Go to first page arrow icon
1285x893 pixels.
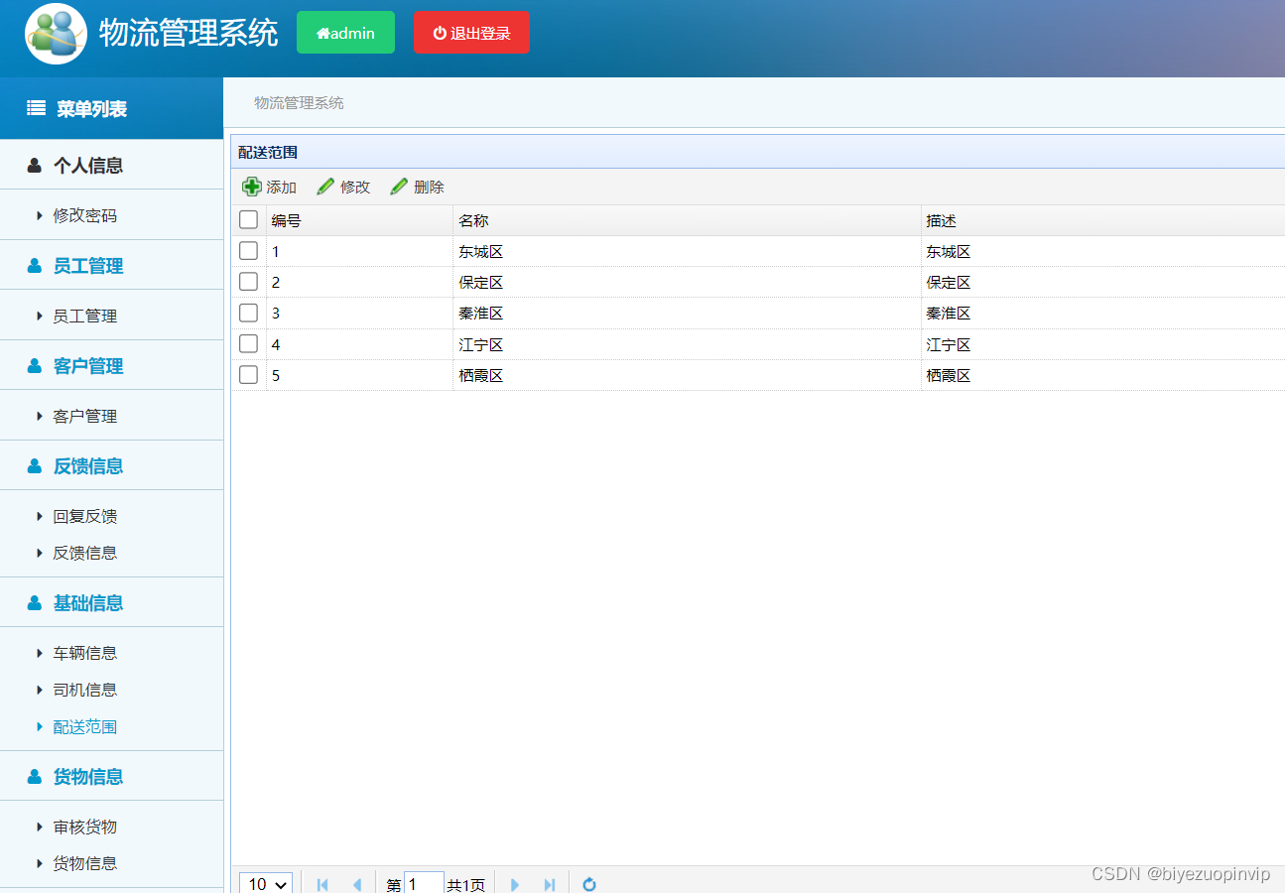(x=322, y=884)
